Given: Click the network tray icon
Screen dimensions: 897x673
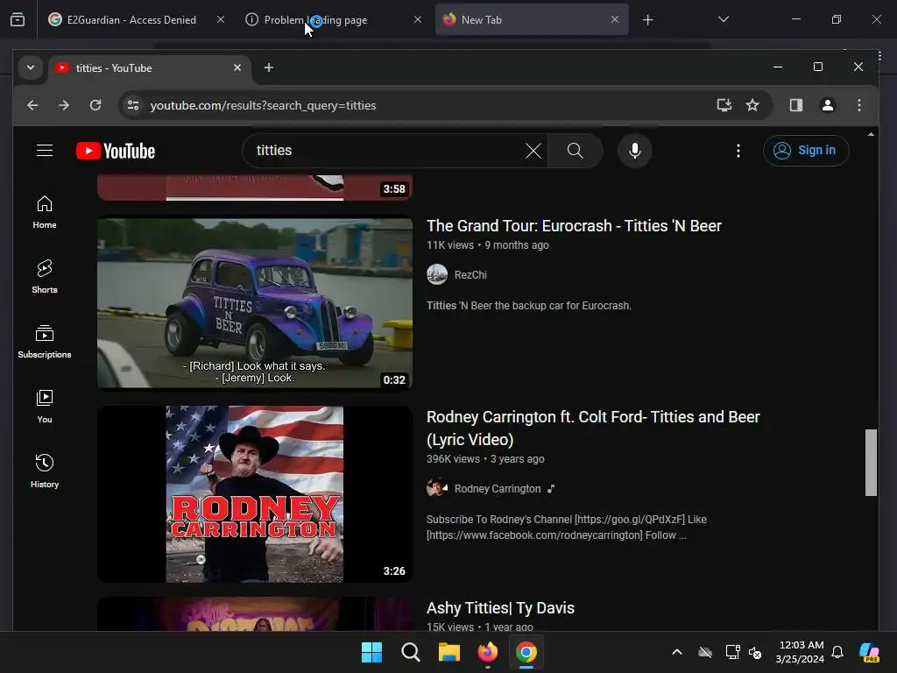Looking at the screenshot, I should coord(732,652).
